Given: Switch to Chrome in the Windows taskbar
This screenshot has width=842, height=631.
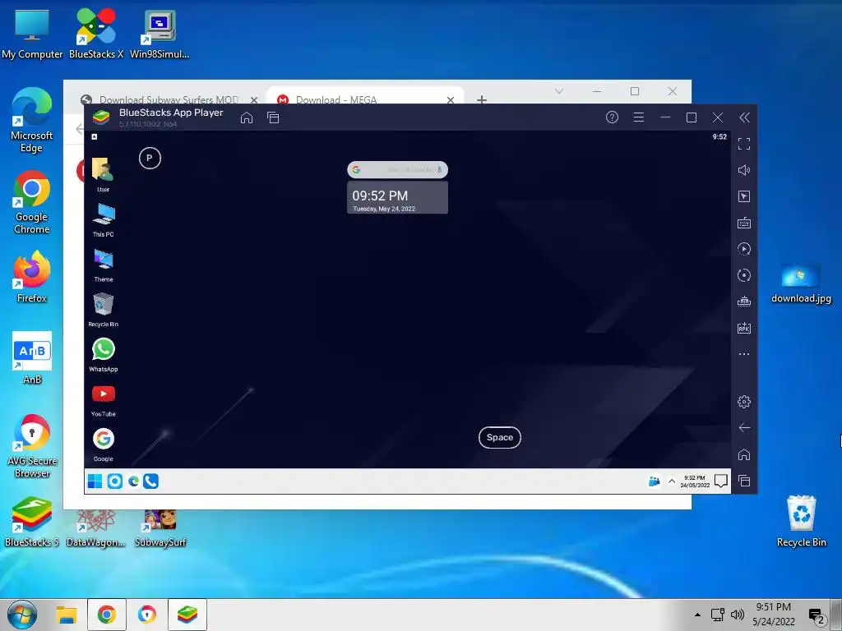Looking at the screenshot, I should coord(106,615).
